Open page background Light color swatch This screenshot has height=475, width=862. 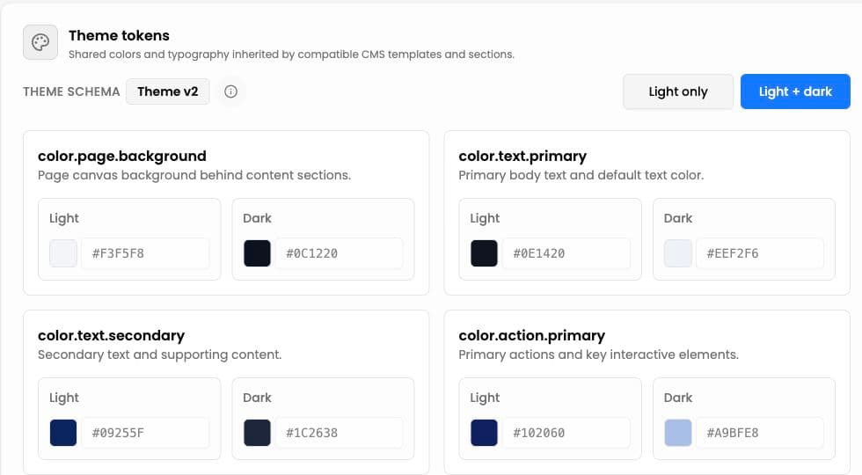63,253
